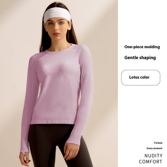Select the One-piece molding text
Screen dimensions: 167x167
[x=142, y=47]
